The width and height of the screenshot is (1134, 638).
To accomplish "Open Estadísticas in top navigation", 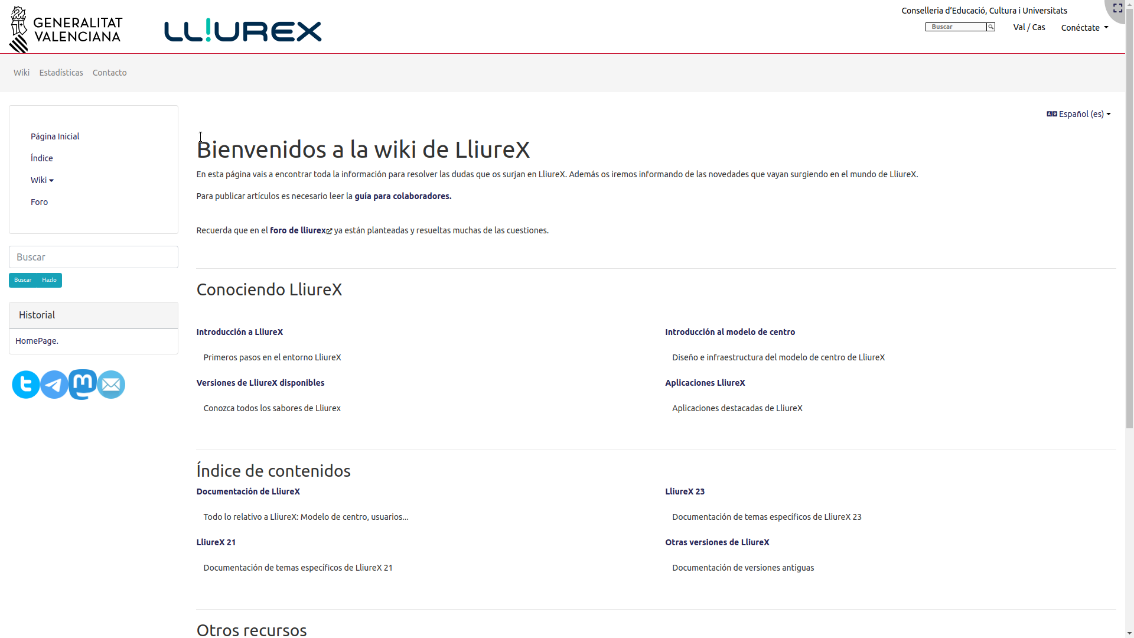I will pos(61,73).
